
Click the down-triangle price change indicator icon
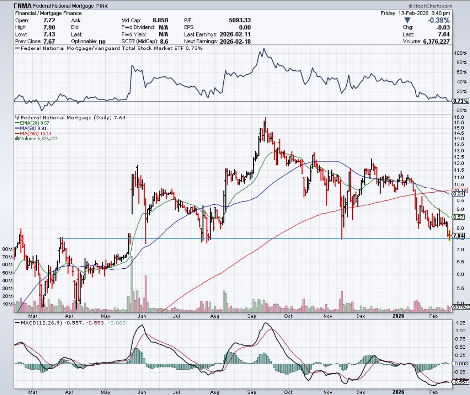point(407,20)
